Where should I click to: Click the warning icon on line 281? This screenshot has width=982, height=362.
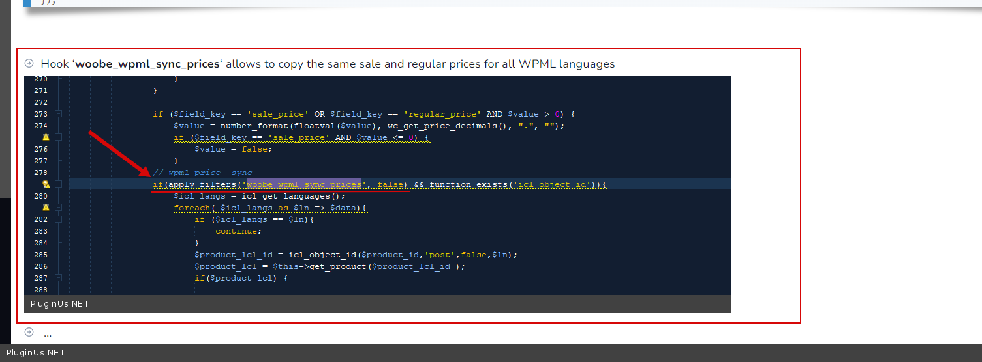(46, 208)
